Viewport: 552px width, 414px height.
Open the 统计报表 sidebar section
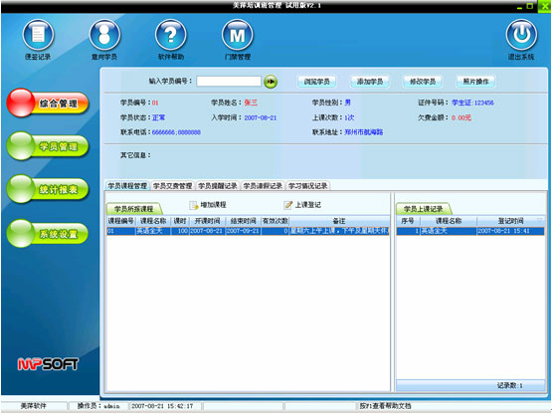pos(47,189)
